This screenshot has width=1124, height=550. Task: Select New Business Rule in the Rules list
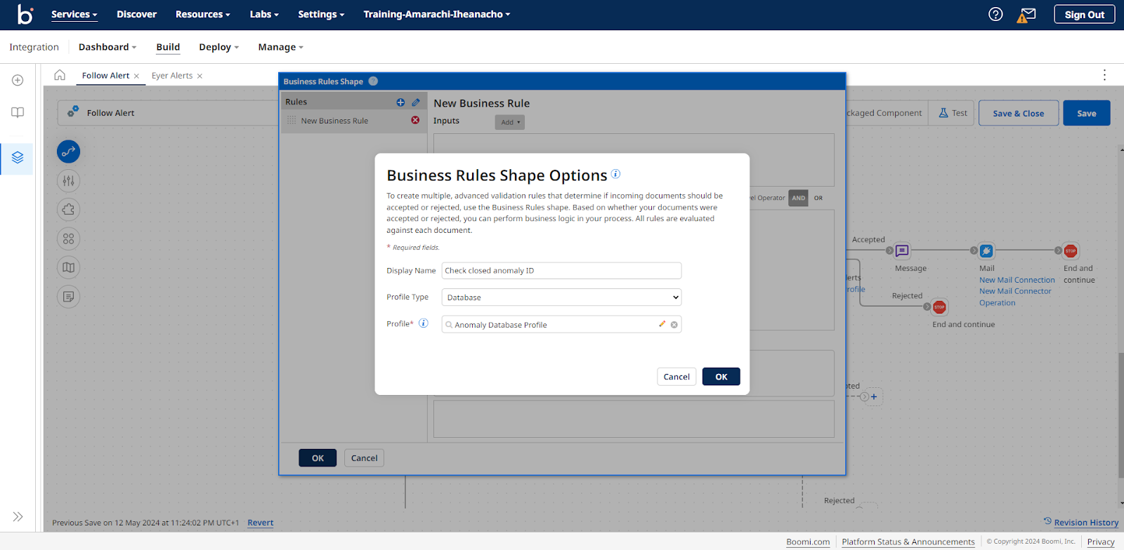353,121
